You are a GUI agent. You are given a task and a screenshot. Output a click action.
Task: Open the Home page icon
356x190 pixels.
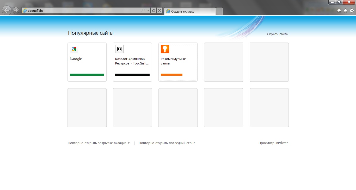pos(339,10)
